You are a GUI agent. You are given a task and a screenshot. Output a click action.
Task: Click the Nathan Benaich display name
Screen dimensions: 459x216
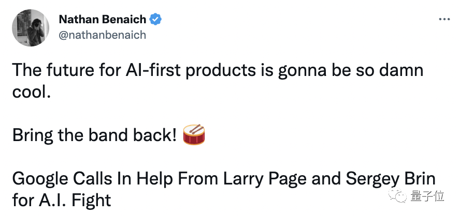(103, 20)
